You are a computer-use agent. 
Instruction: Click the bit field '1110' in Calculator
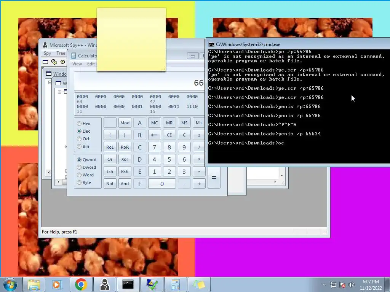pyautogui.click(x=192, y=106)
